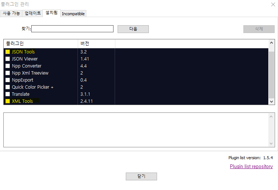Mark the Translate plugin checkbox
278x190 pixels.
7,94
